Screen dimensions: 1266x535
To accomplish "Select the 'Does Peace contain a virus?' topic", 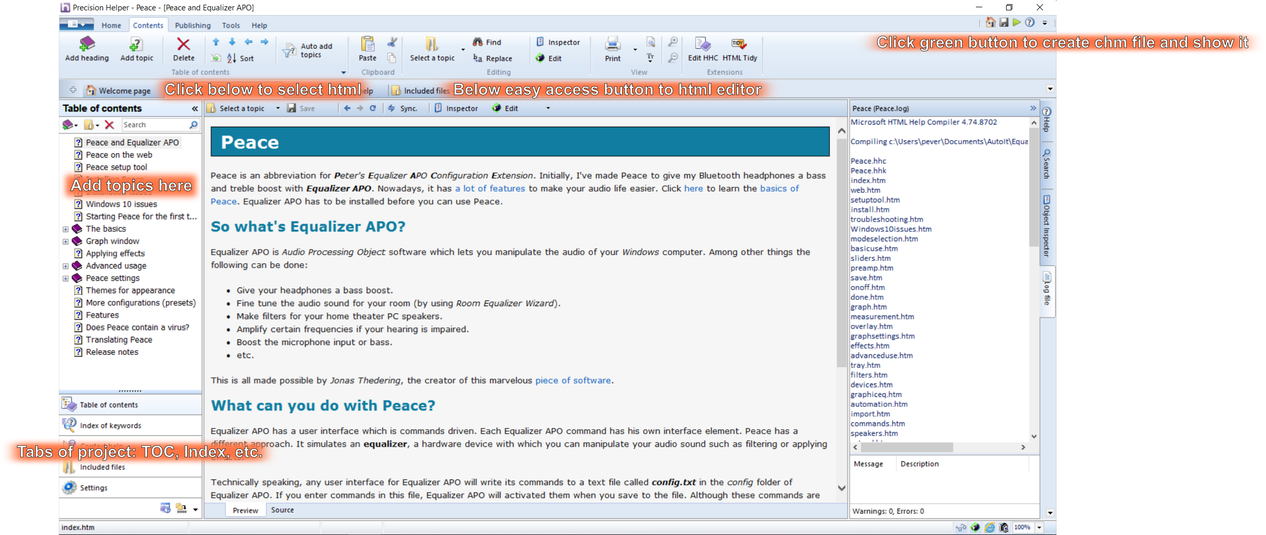I will [137, 327].
